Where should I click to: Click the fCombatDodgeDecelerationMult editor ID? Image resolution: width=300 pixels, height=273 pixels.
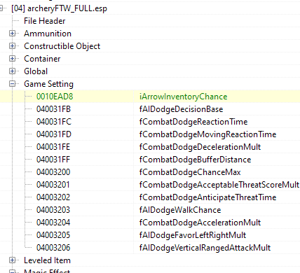(x=200, y=147)
